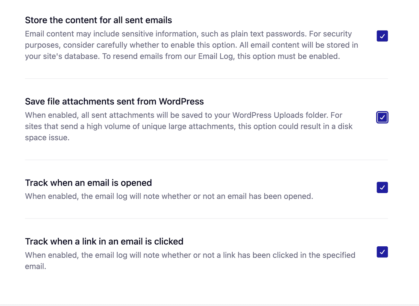Click the checkmark beside email storage setting
419x306 pixels.
pyautogui.click(x=382, y=36)
